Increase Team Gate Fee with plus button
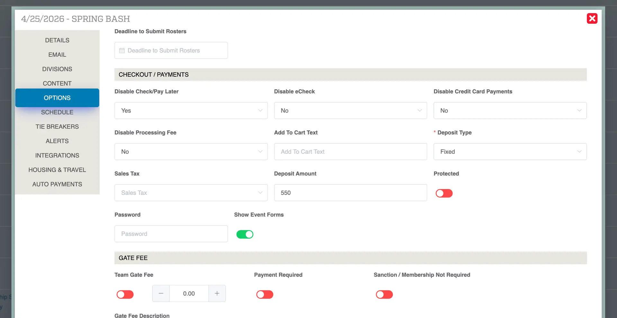 217,293
